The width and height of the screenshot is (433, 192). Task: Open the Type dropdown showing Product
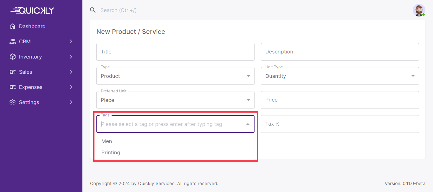pos(175,76)
